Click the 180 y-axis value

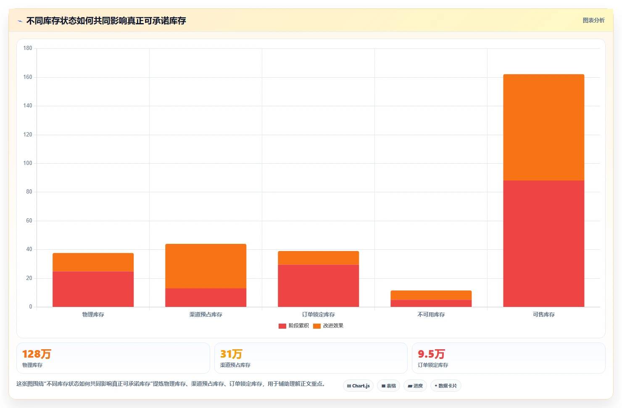coord(28,48)
